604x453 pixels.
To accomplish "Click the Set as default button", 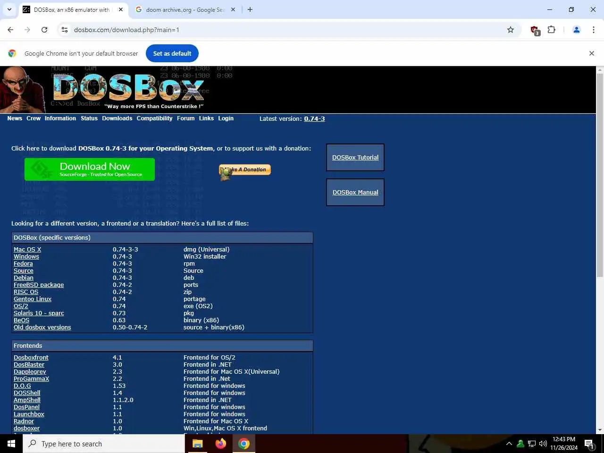I will 172,53.
